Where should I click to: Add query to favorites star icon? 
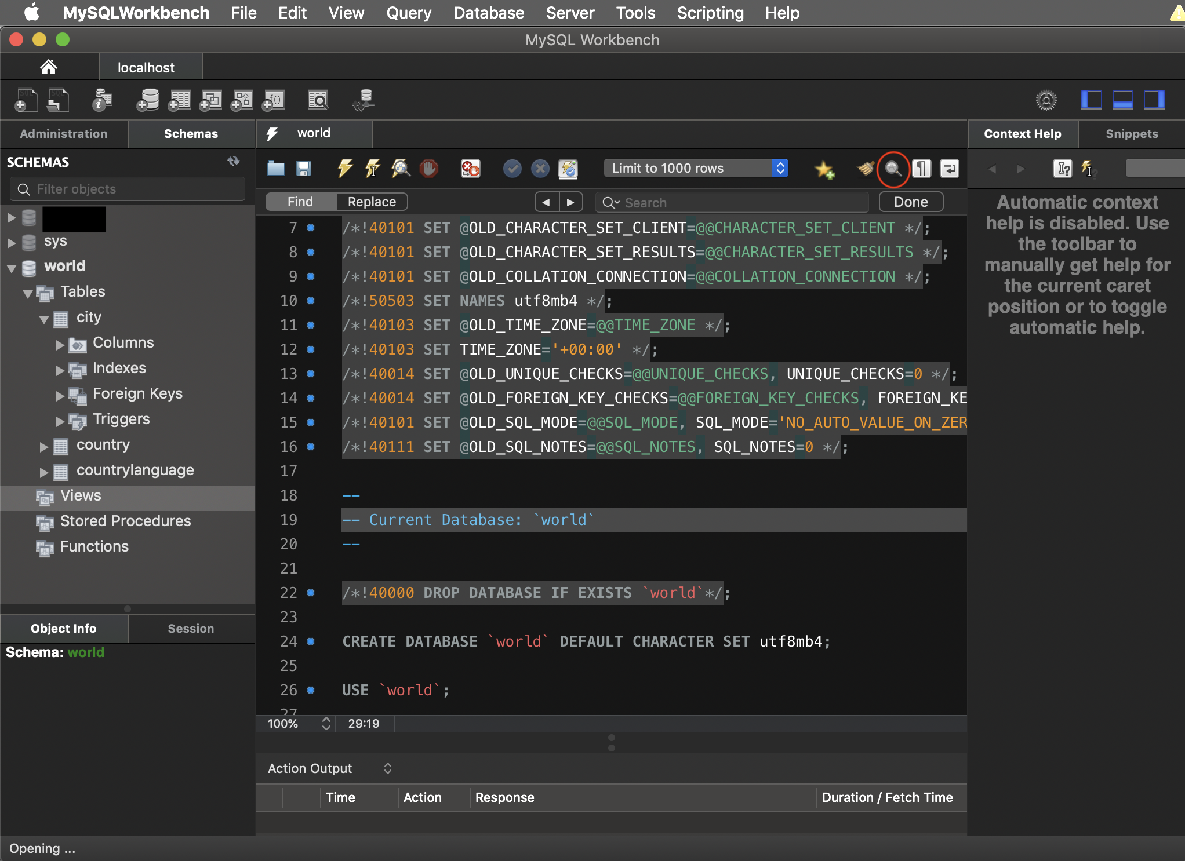[823, 170]
